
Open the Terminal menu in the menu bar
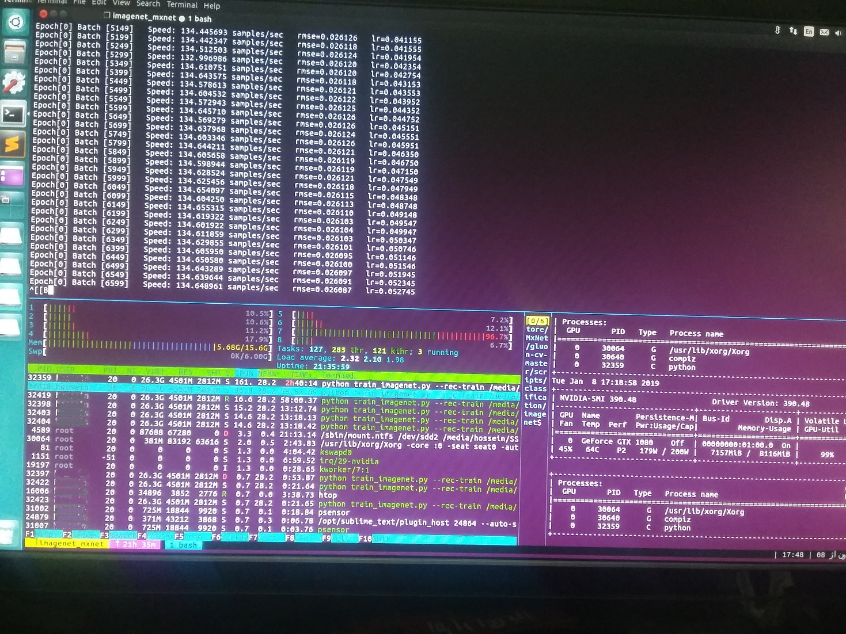tap(181, 5)
